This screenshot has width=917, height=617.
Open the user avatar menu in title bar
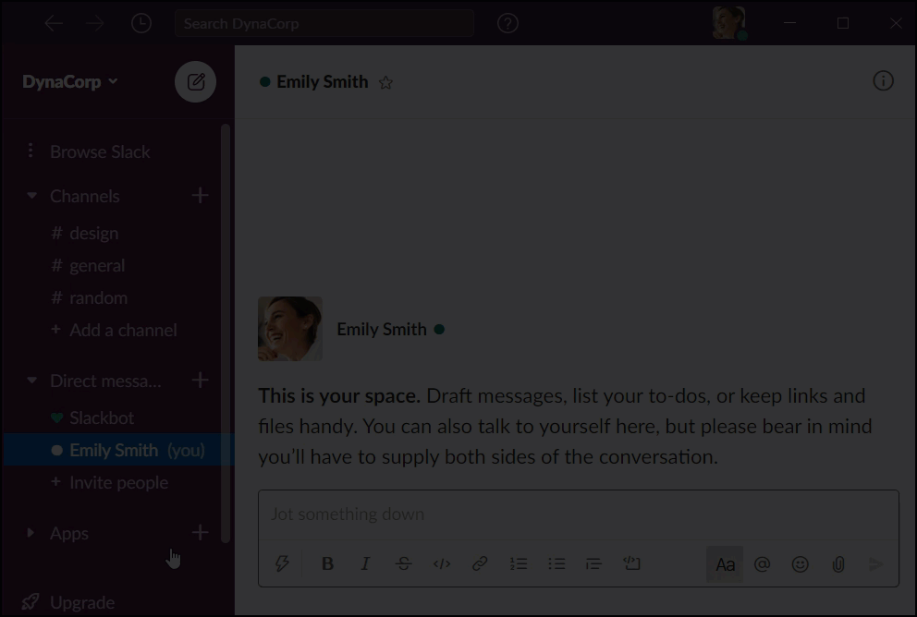(x=728, y=23)
